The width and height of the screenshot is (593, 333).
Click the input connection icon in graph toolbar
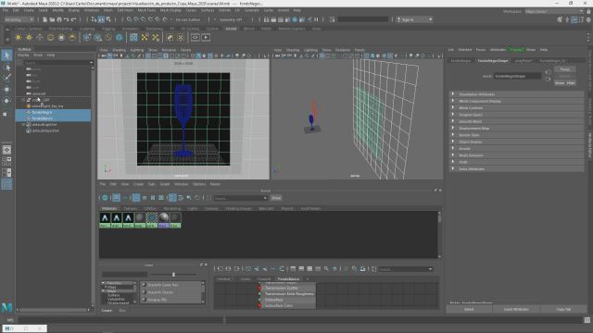(221, 269)
